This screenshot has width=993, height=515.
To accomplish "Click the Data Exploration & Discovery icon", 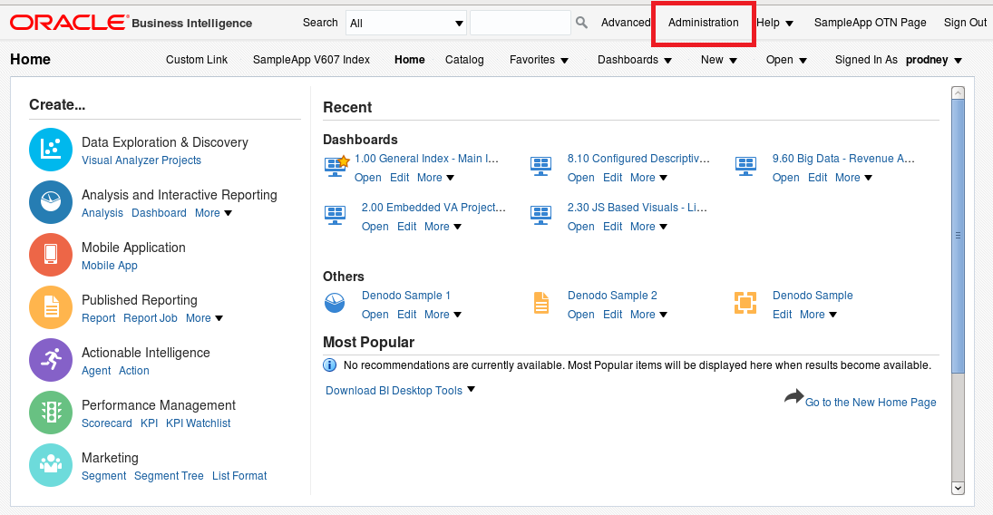I will point(51,150).
